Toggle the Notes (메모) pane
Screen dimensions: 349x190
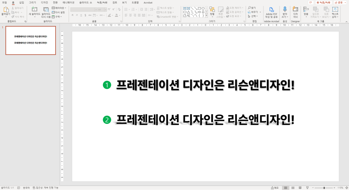pyautogui.click(x=275, y=188)
